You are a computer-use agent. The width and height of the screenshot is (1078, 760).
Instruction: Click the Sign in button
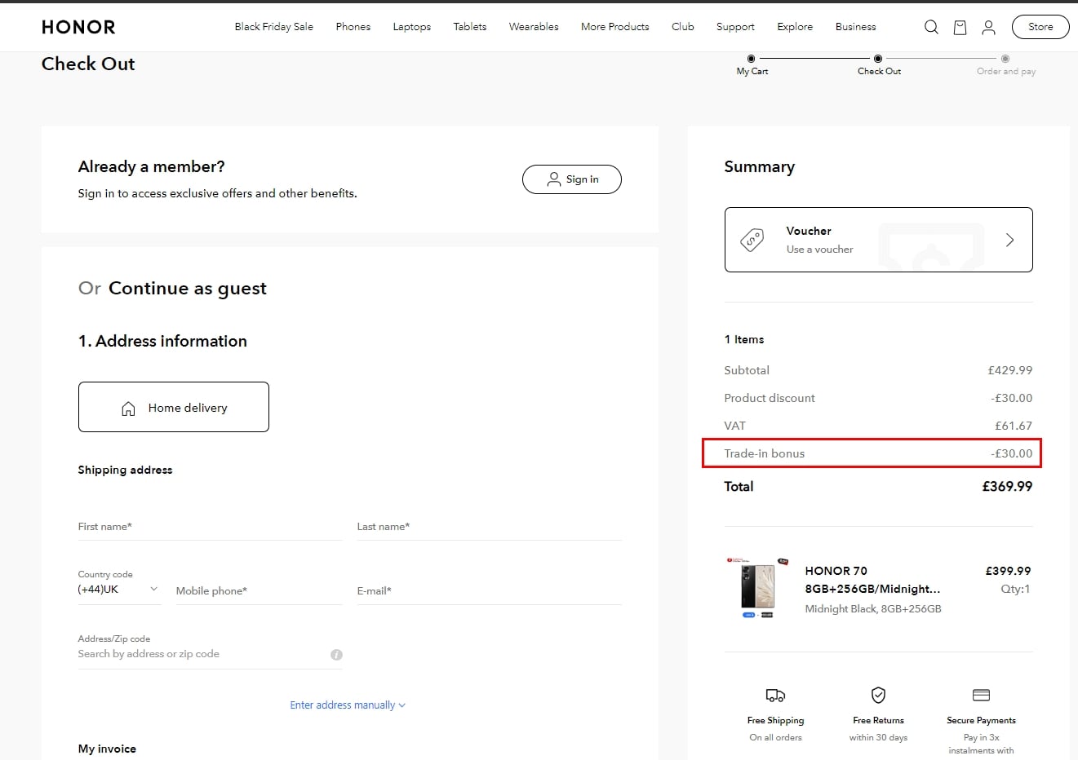click(x=571, y=179)
